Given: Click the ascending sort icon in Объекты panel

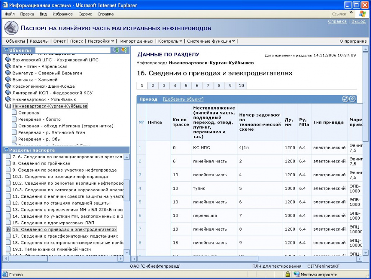Looking at the screenshot, I should 116,50.
